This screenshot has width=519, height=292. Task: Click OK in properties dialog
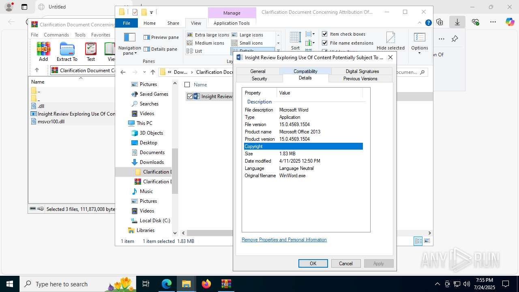pyautogui.click(x=313, y=263)
